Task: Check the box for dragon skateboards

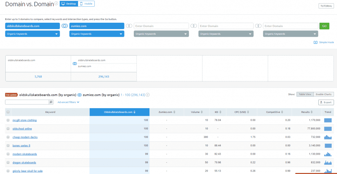Action: click(x=8, y=163)
